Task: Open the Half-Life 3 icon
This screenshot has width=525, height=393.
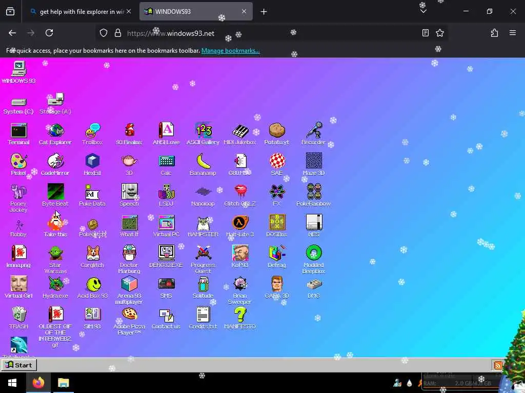Action: pyautogui.click(x=240, y=226)
